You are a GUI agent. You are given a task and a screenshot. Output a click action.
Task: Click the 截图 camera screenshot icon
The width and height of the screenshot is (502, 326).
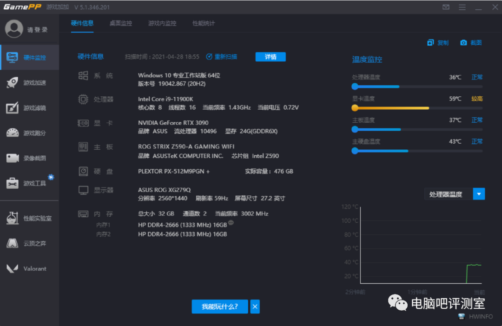pos(463,43)
